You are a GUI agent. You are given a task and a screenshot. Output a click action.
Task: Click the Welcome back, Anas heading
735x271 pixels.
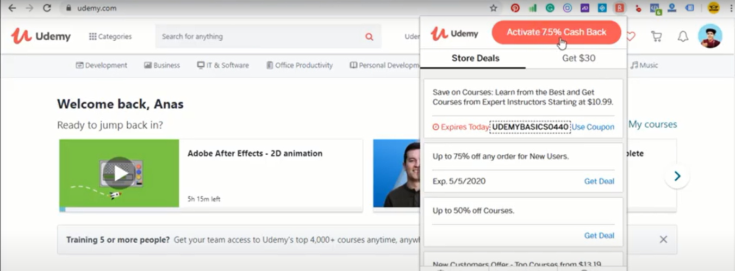tap(120, 104)
